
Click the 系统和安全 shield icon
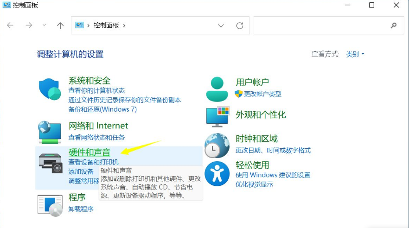pyautogui.click(x=50, y=89)
